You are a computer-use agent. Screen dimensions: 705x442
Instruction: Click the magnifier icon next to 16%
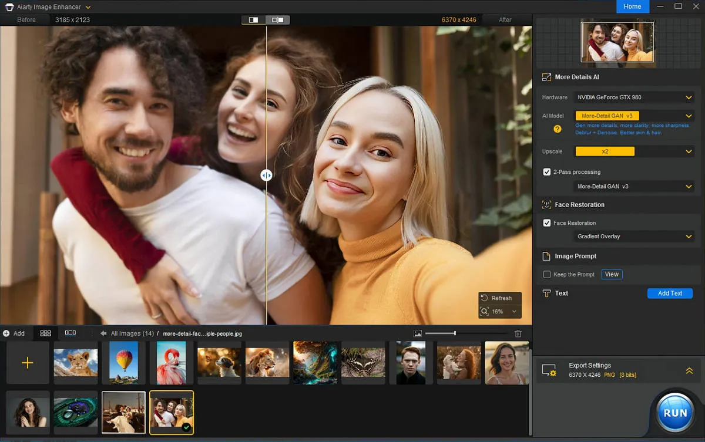click(x=485, y=312)
